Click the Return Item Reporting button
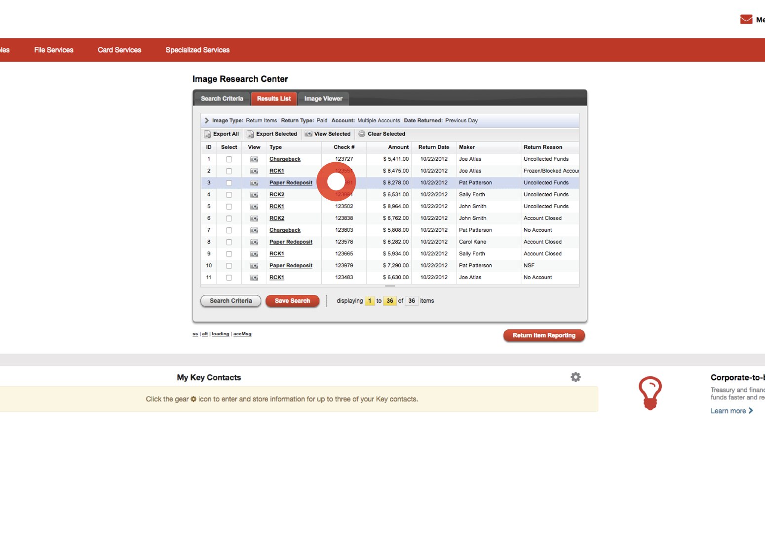 click(543, 335)
